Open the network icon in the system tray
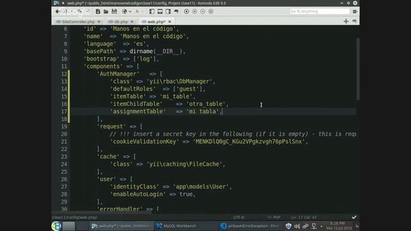Viewport: 411px width, 231px height. tap(314, 226)
